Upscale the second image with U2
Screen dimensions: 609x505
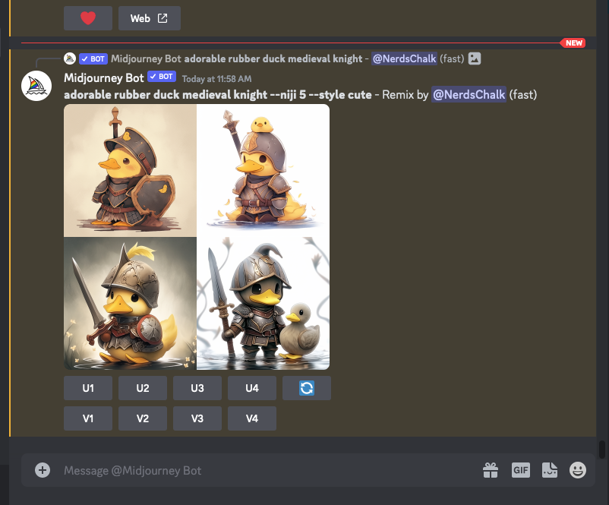click(x=143, y=388)
